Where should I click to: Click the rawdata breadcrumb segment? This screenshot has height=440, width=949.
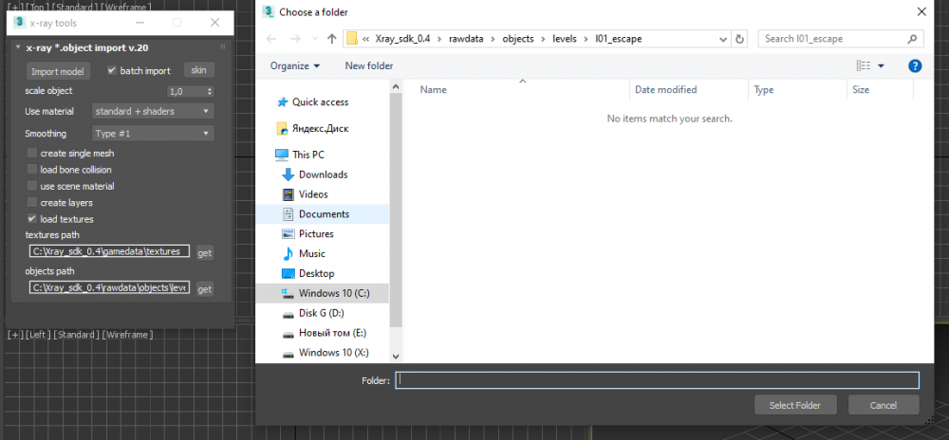(x=468, y=39)
